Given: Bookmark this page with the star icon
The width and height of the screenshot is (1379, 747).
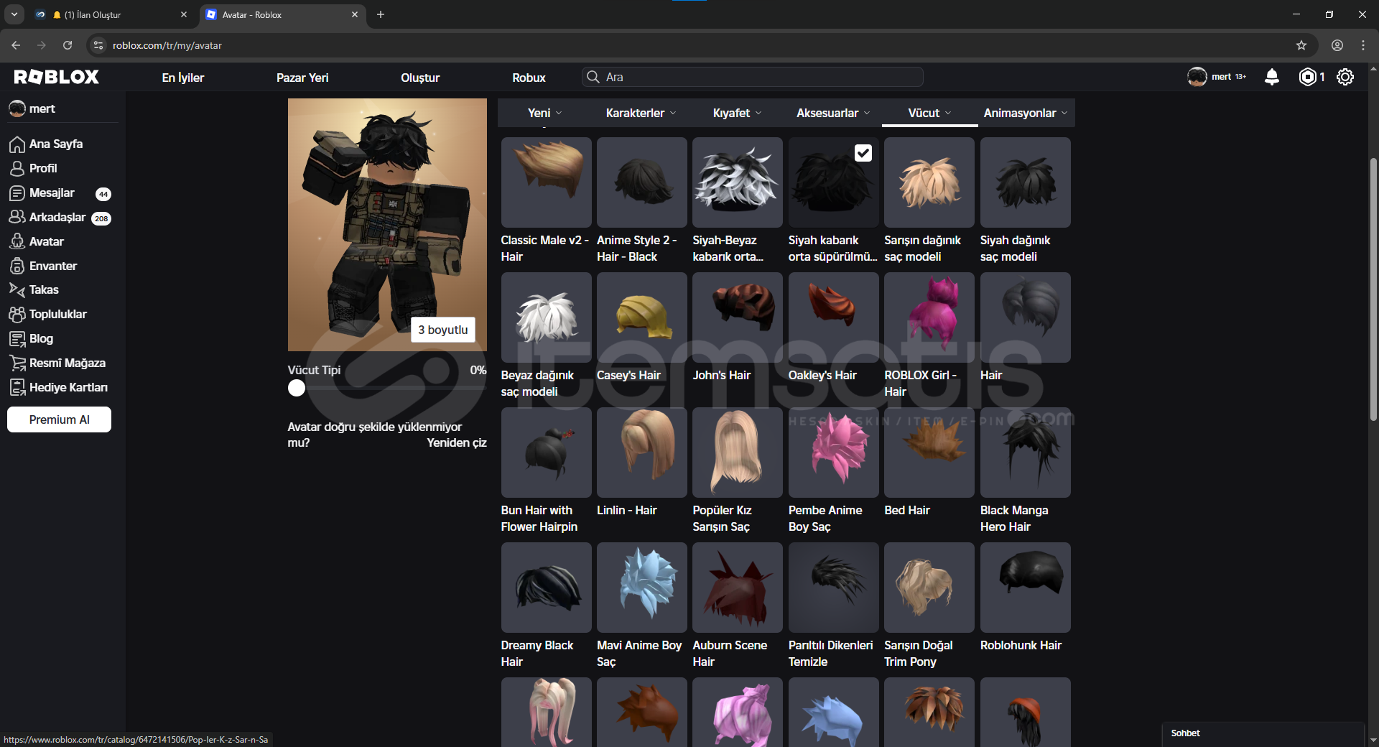Looking at the screenshot, I should pyautogui.click(x=1301, y=45).
